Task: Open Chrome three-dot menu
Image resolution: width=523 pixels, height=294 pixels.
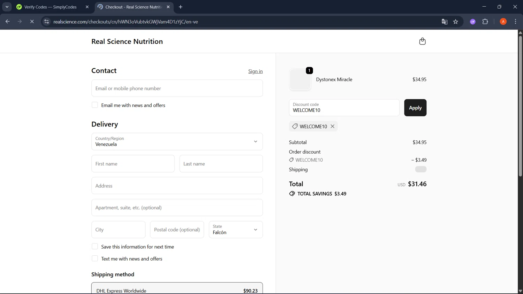Action: (515, 22)
